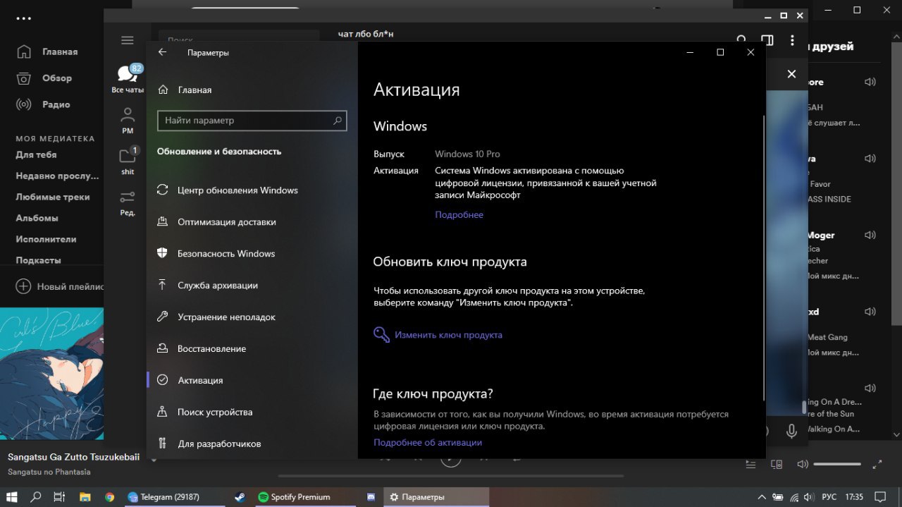Click the Подробнее link under activation status
The height and width of the screenshot is (507, 902).
[459, 215]
